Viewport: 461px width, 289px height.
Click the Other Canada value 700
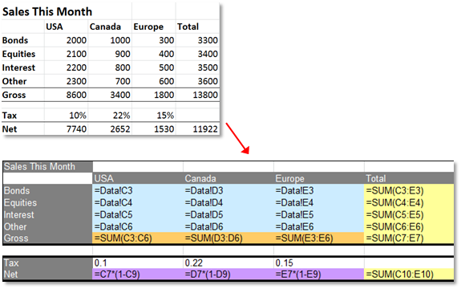pos(123,81)
